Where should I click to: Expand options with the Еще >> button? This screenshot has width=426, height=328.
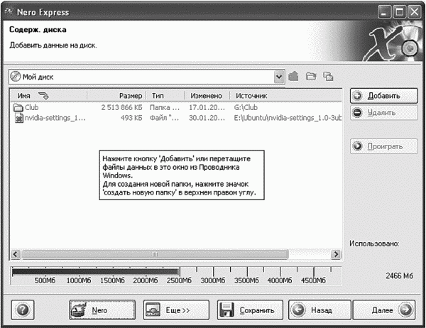(176, 310)
